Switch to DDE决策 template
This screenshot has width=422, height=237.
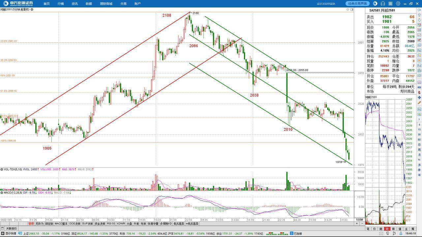coord(75,224)
